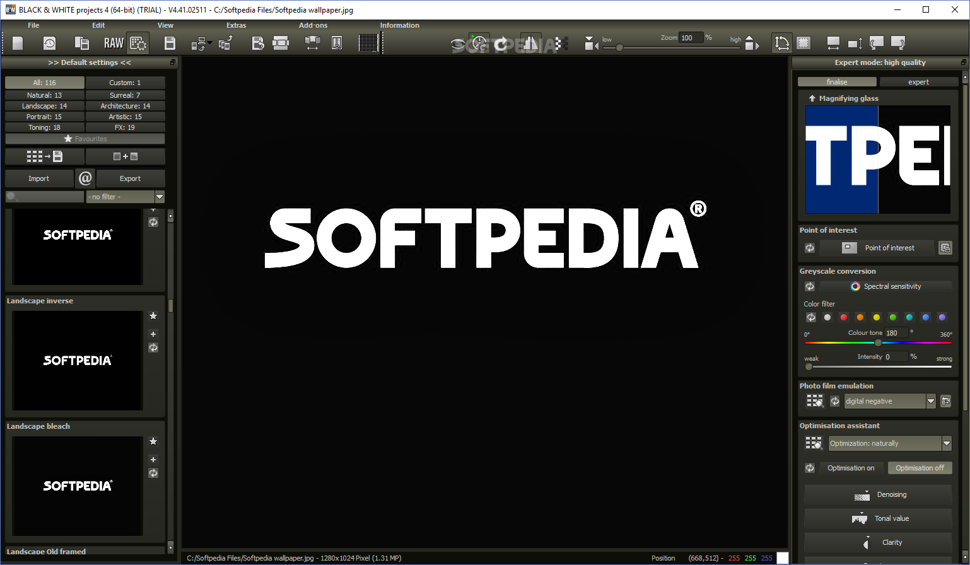The image size is (970, 565).
Task: Reset Landscape bleach preset with refresh icon
Action: click(x=153, y=473)
